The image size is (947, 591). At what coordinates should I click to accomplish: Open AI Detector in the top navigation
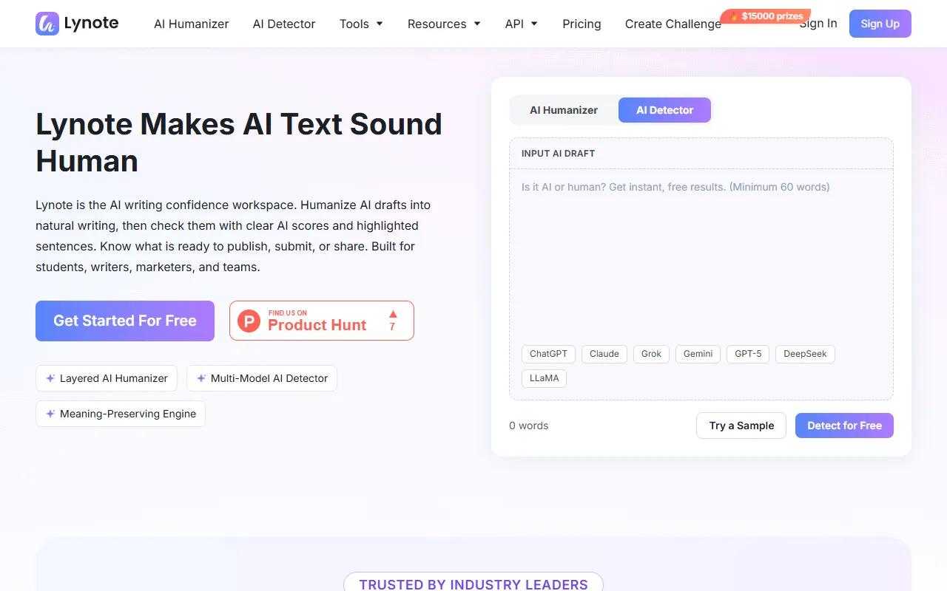click(x=284, y=24)
